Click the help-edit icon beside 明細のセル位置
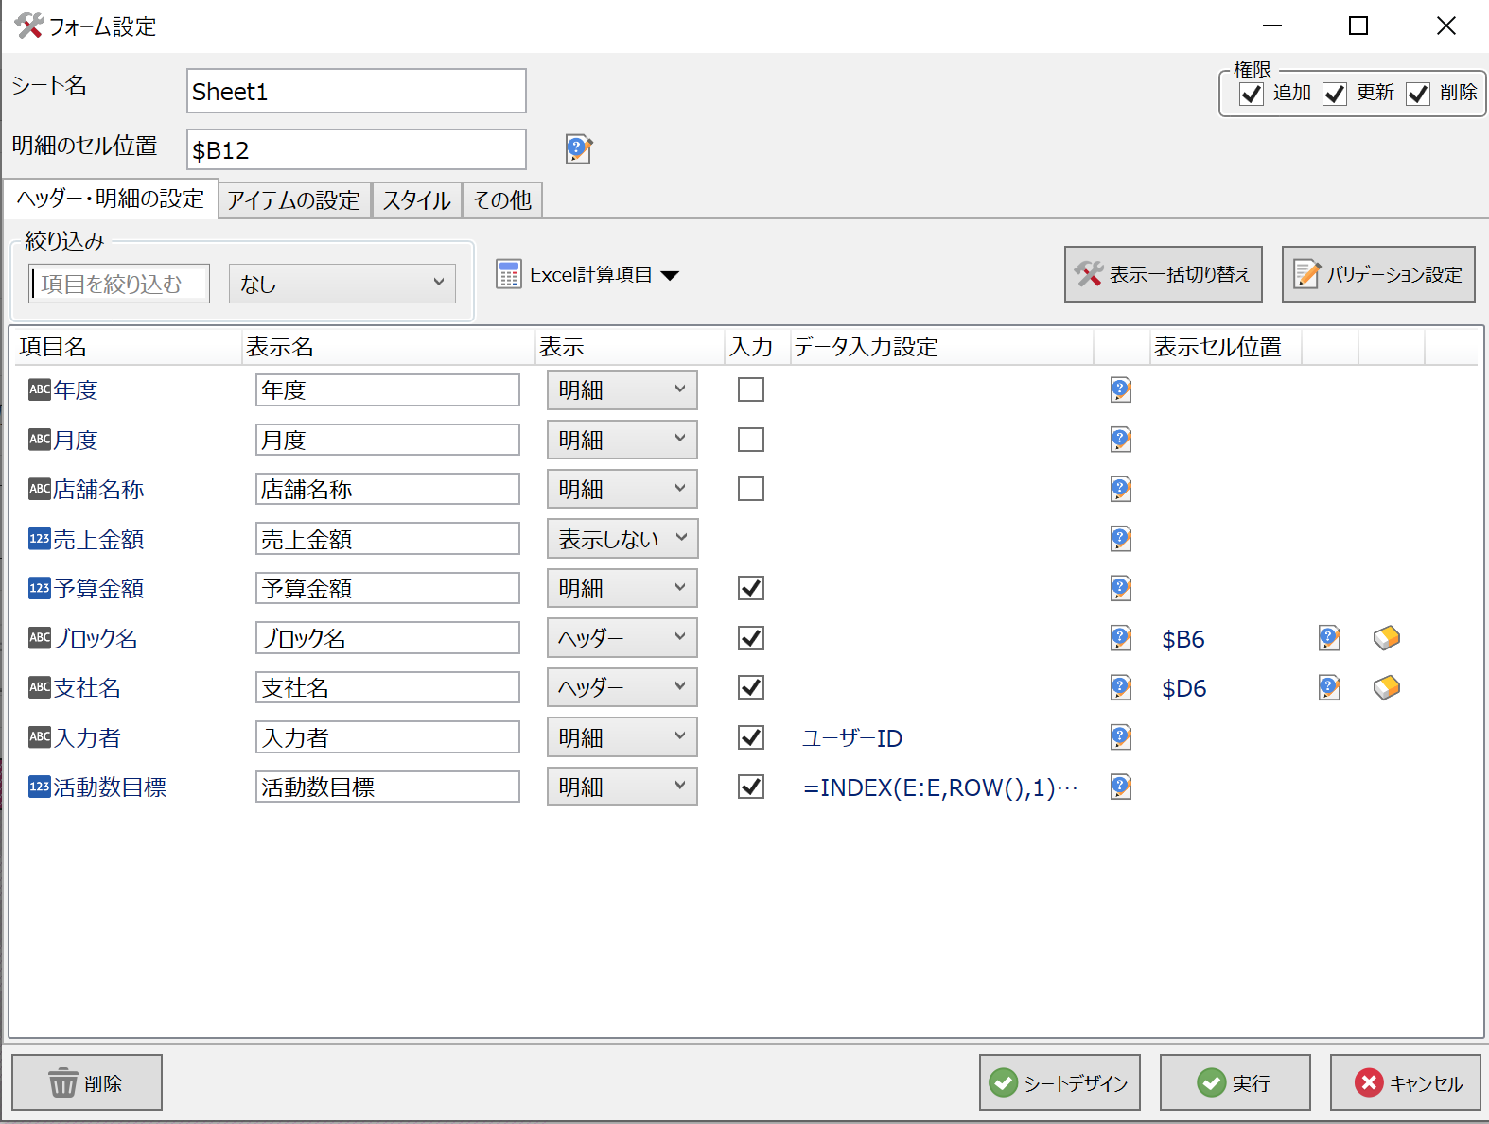The height and width of the screenshot is (1124, 1489). 578,148
